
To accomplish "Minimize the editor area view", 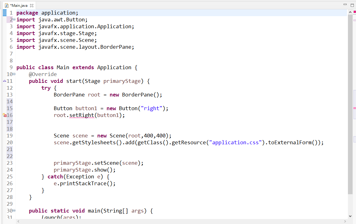I will point(345,4).
